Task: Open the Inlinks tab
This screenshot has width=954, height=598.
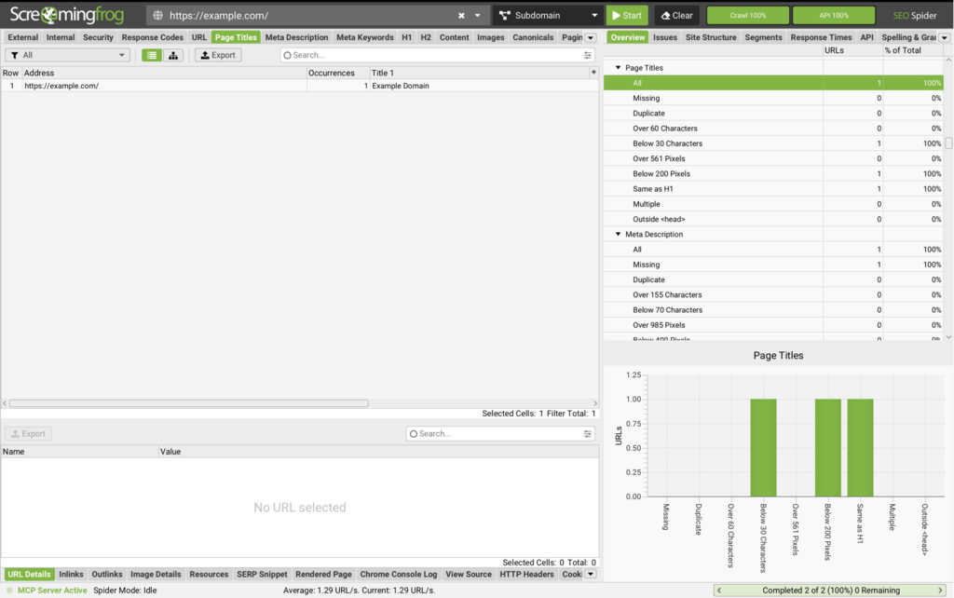Action: [x=71, y=575]
